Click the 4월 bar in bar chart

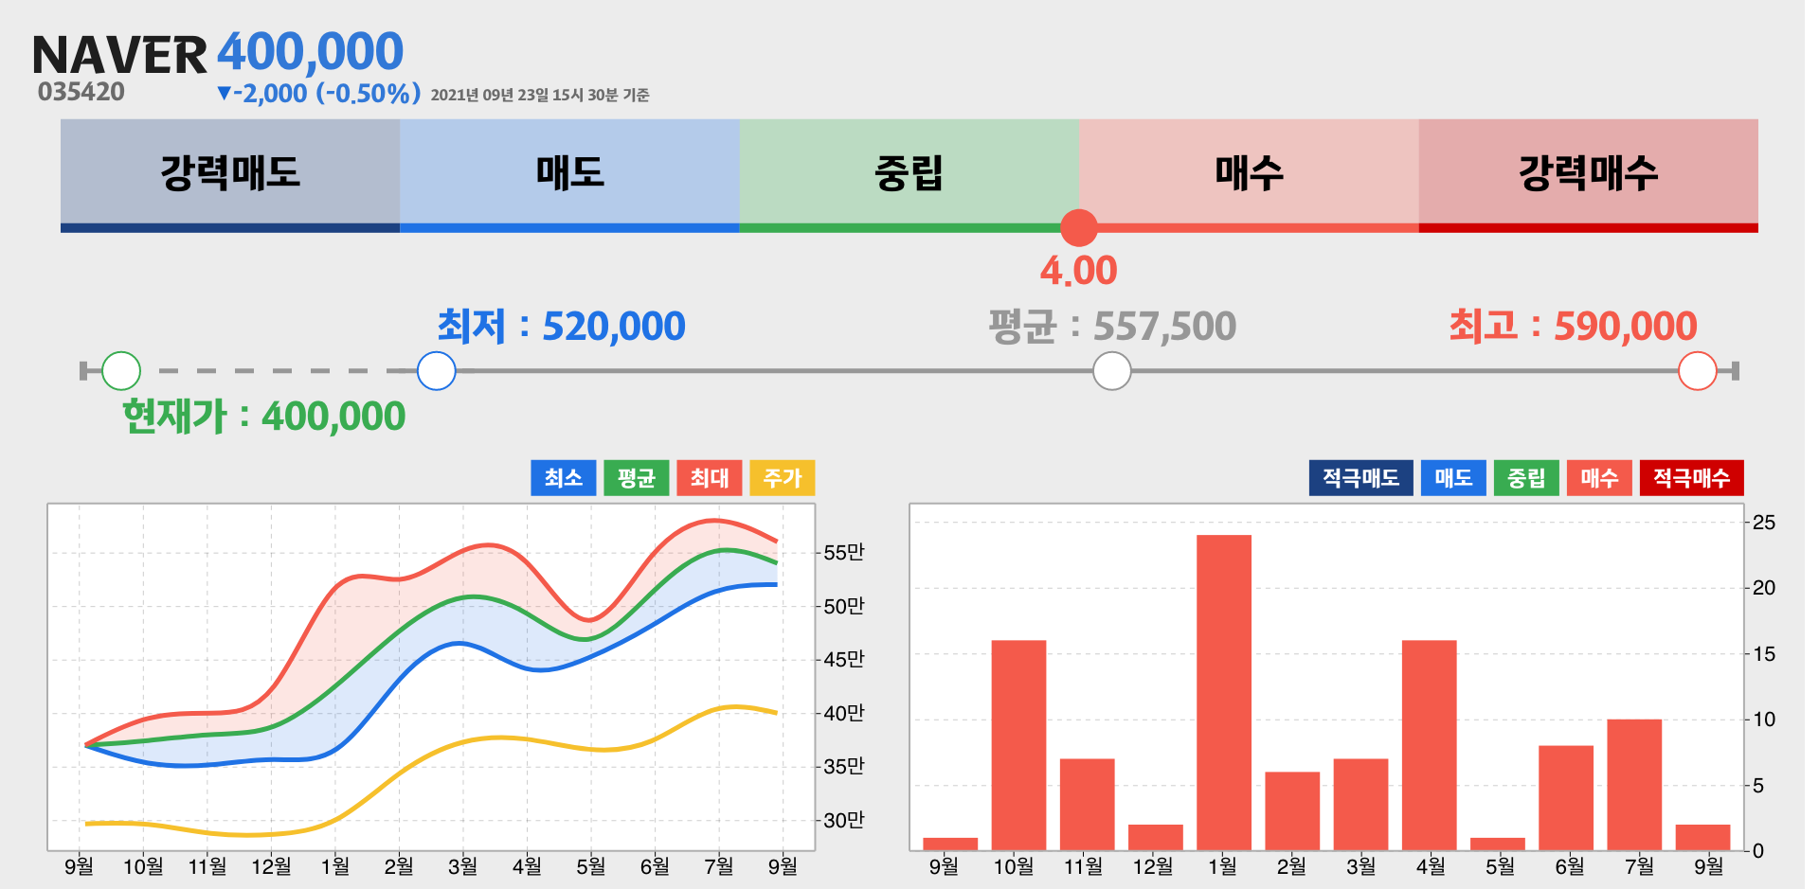[x=1430, y=745]
